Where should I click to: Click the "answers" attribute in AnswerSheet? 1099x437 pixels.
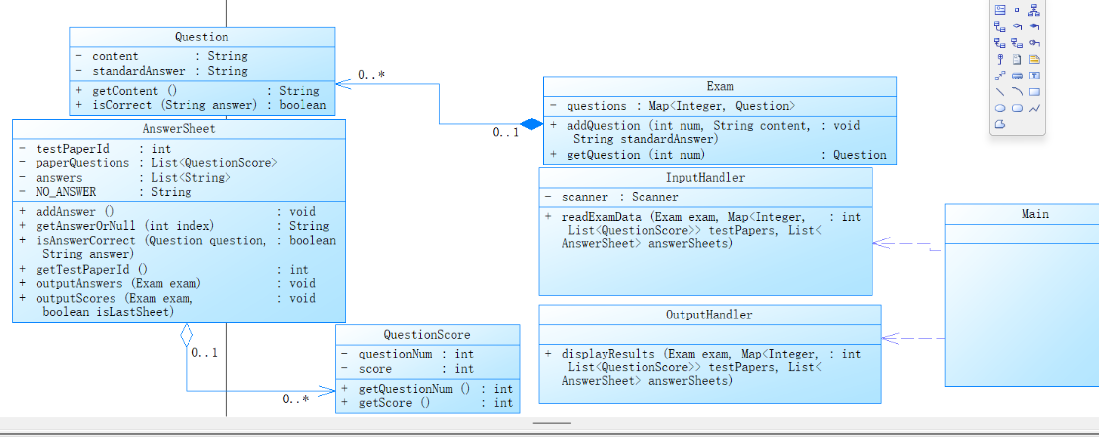125,178
